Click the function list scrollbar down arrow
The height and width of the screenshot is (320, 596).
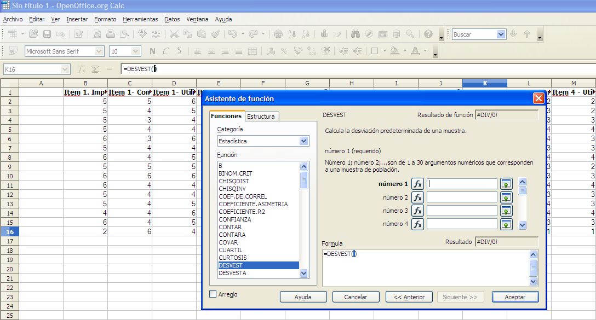tap(303, 273)
